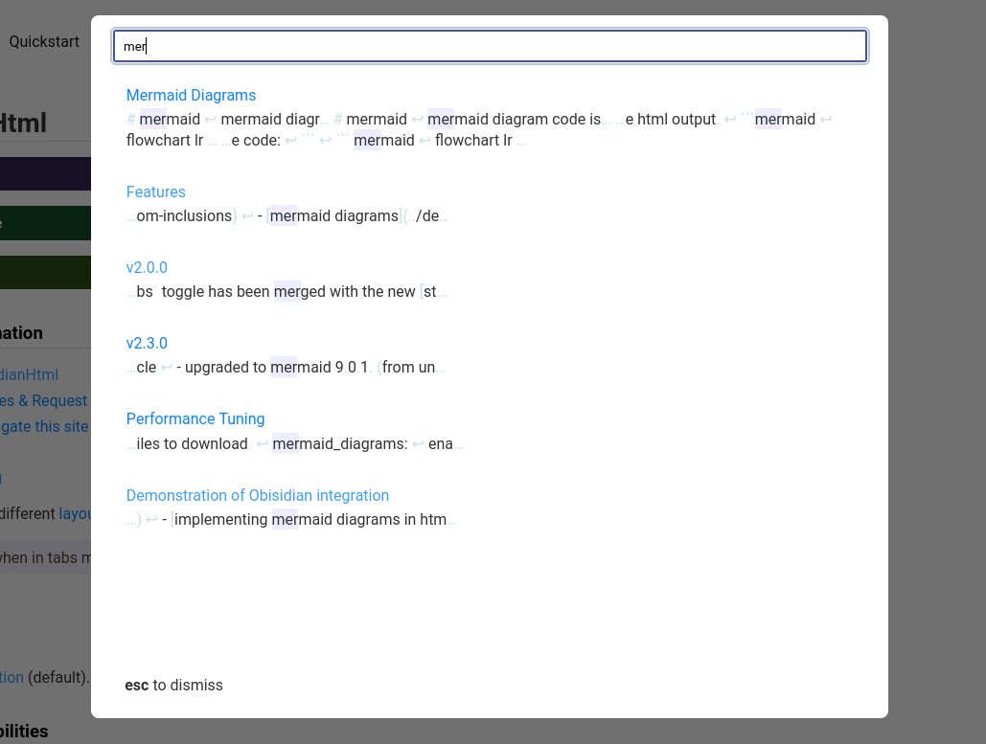Viewport: 986px width, 744px height.
Task: Open the Demonstration of Obisidian integration result
Action: click(257, 495)
